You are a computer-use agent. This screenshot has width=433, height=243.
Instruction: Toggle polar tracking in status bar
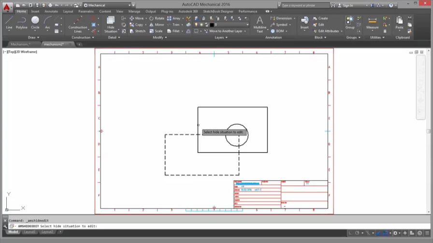357,233
